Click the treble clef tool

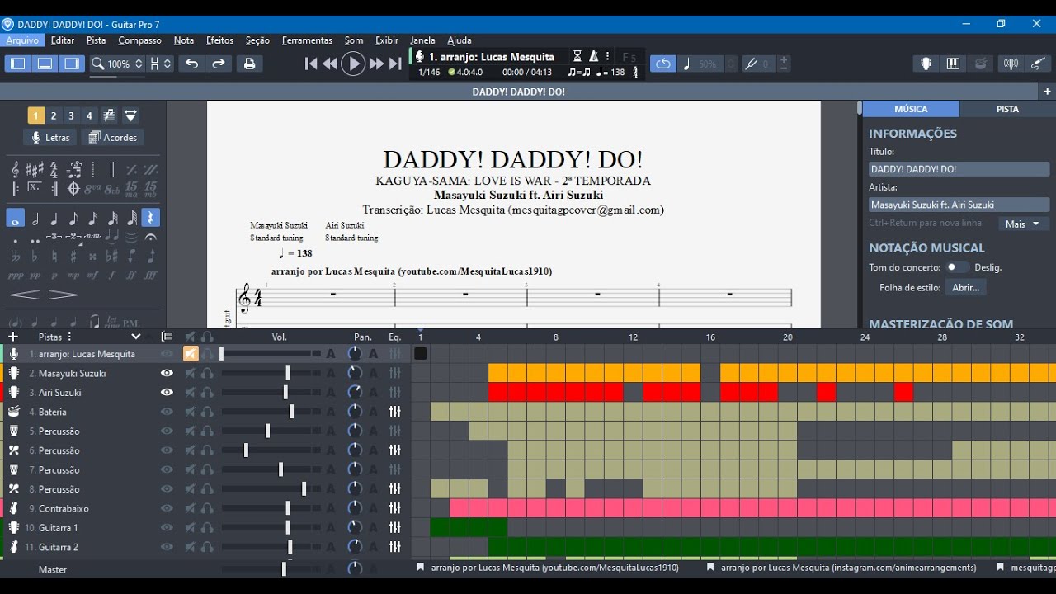point(16,170)
